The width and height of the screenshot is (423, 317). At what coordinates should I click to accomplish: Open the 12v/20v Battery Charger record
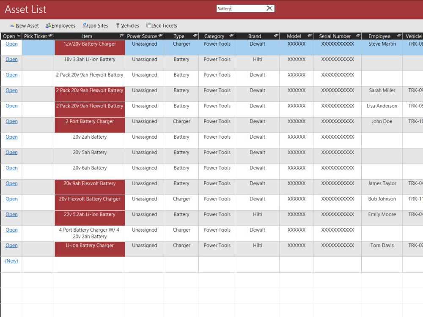pos(11,44)
